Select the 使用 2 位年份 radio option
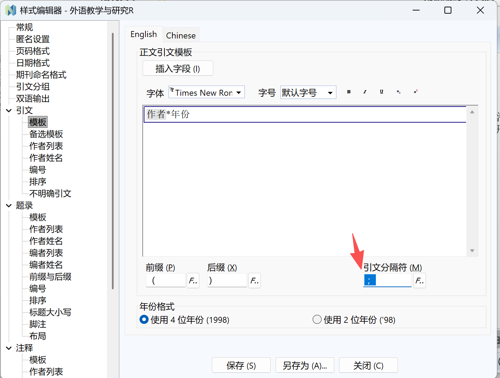The image size is (500, 378). point(317,319)
